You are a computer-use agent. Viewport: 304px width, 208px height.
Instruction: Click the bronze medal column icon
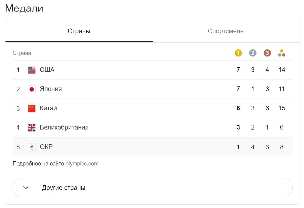point(267,53)
